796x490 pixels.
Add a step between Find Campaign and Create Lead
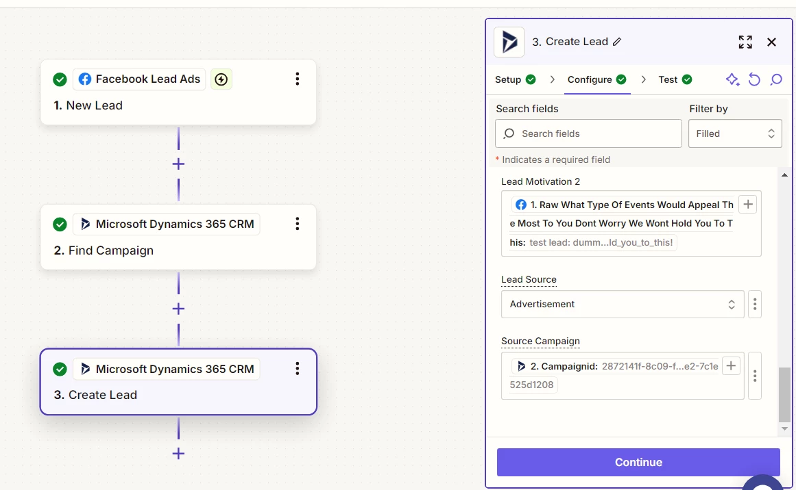tap(178, 309)
